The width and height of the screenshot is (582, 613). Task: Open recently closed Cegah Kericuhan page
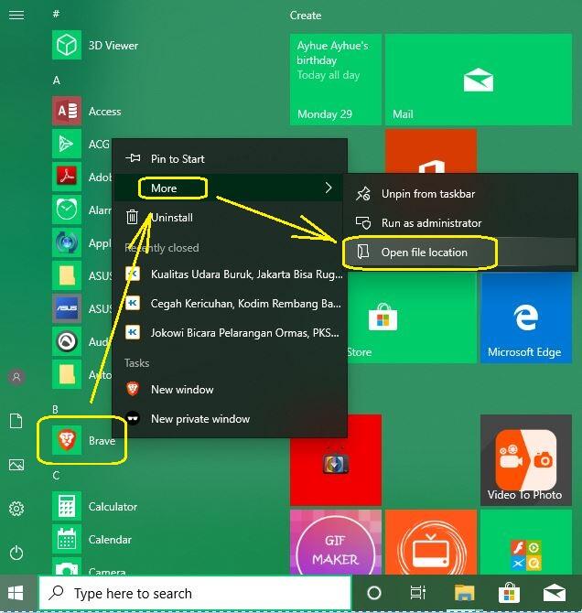[230, 304]
